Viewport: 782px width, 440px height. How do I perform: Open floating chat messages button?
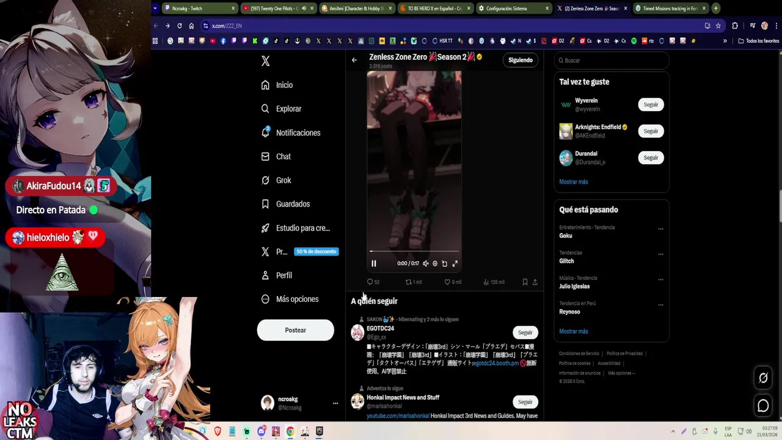763,405
